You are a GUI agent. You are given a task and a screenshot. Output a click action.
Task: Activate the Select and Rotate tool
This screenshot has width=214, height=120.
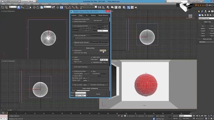click(38, 7)
